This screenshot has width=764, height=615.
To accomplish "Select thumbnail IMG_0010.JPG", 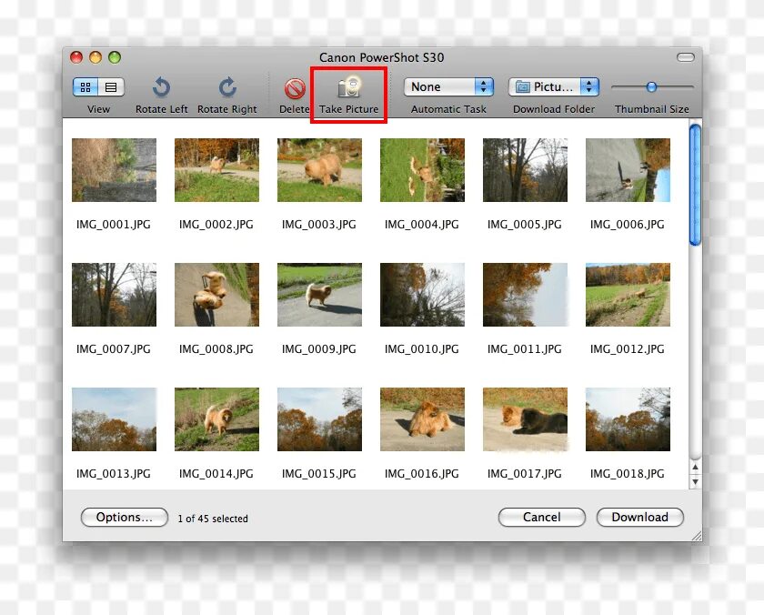I will (x=422, y=295).
